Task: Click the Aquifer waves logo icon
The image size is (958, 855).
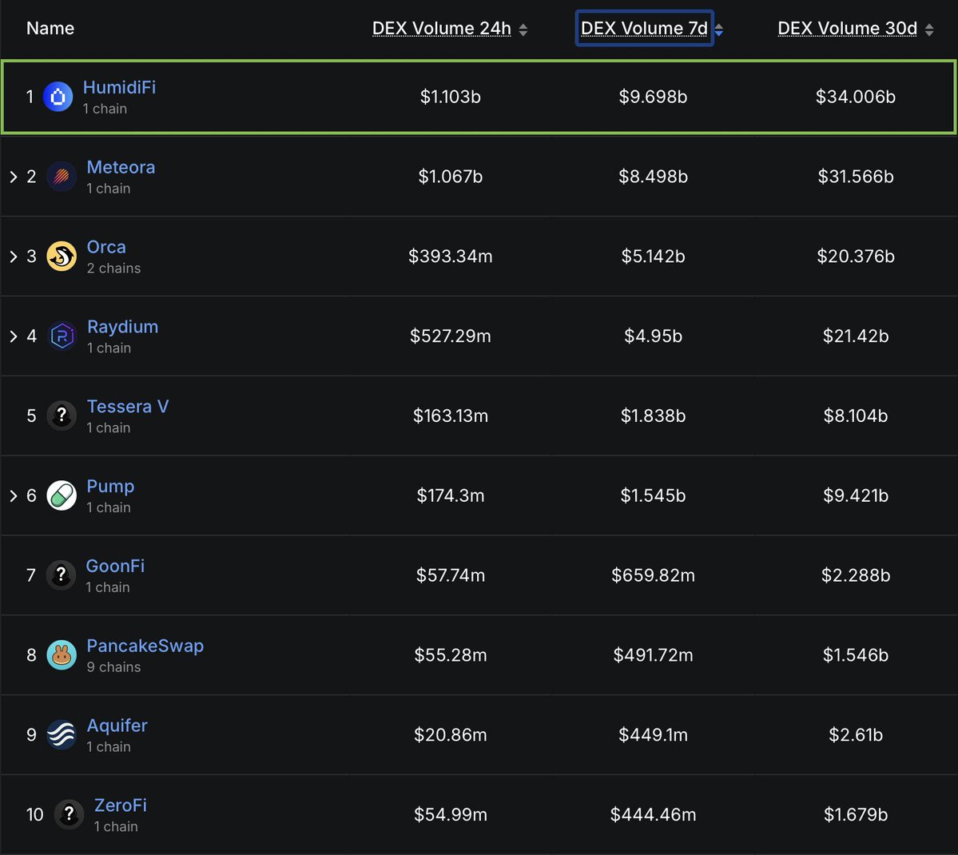Action: (62, 734)
